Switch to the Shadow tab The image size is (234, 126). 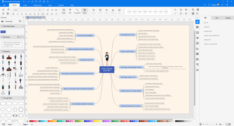[x=228, y=18]
